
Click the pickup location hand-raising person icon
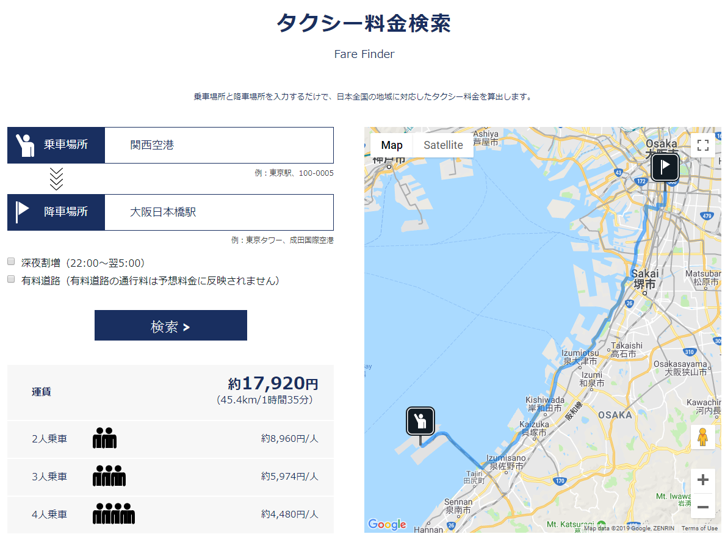[x=25, y=145]
